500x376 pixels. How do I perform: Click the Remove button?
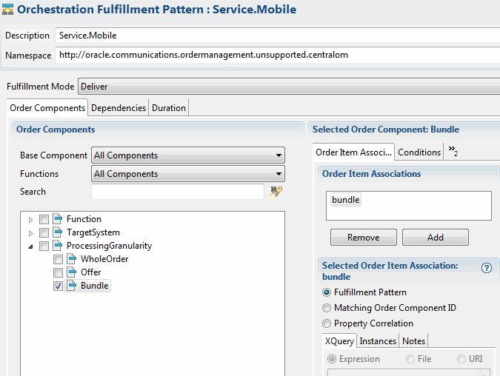[x=363, y=238]
